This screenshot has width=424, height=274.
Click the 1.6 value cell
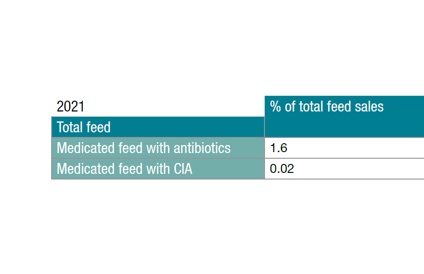pyautogui.click(x=279, y=148)
